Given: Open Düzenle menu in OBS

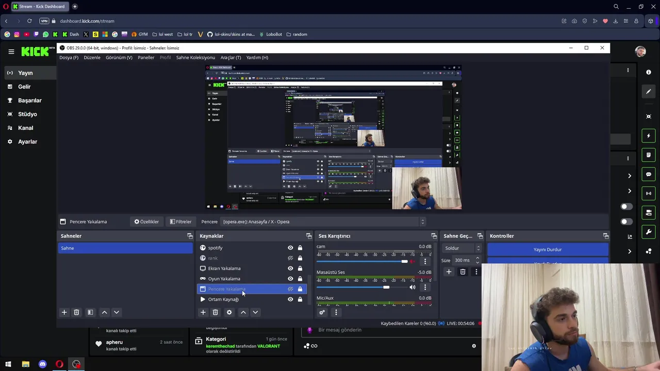Looking at the screenshot, I should pos(92,58).
